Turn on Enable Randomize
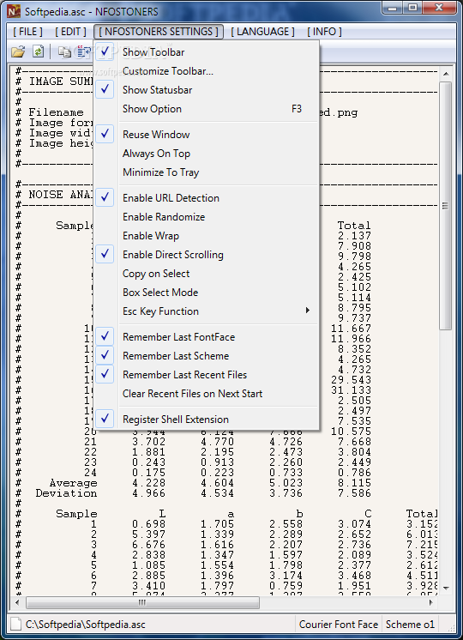This screenshot has height=640, width=463. click(x=207, y=217)
